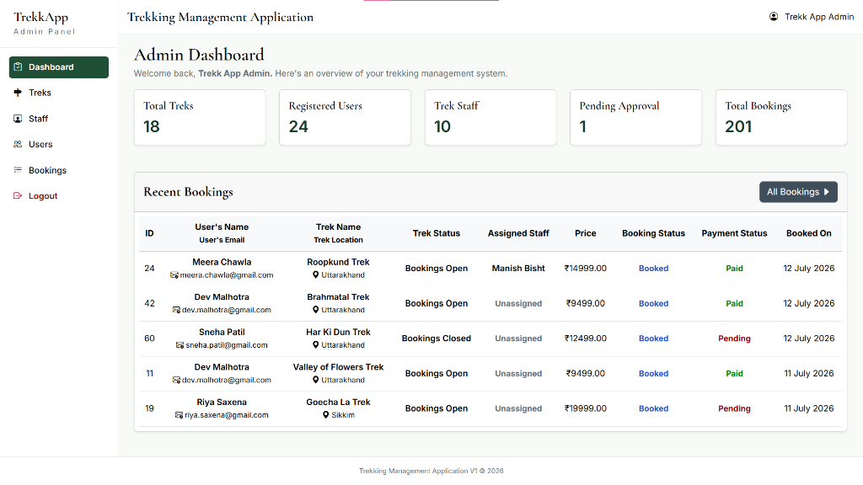
Task: Click the price ₹14999.00
Action: click(585, 269)
